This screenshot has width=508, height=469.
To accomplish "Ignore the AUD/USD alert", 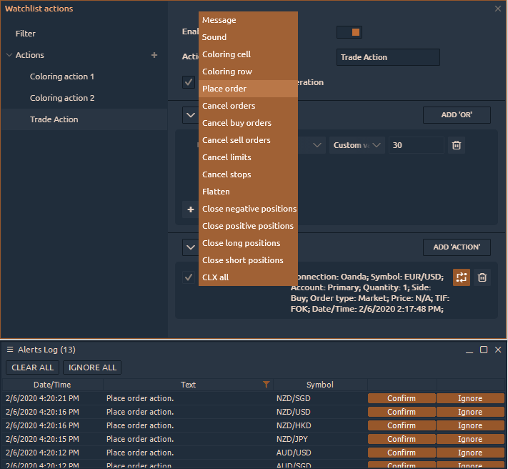I will tap(470, 453).
